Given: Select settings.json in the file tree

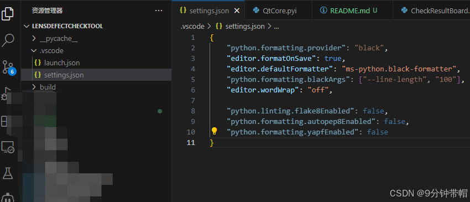Looking at the screenshot, I should pyautogui.click(x=64, y=75).
